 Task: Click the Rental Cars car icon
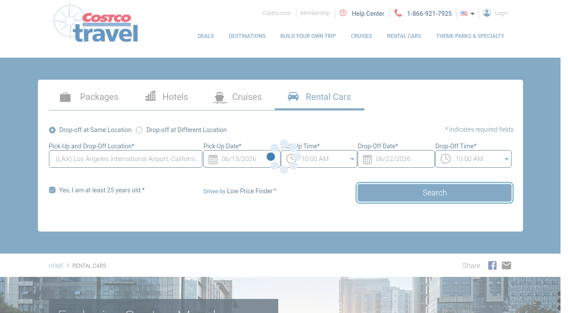[x=293, y=96]
